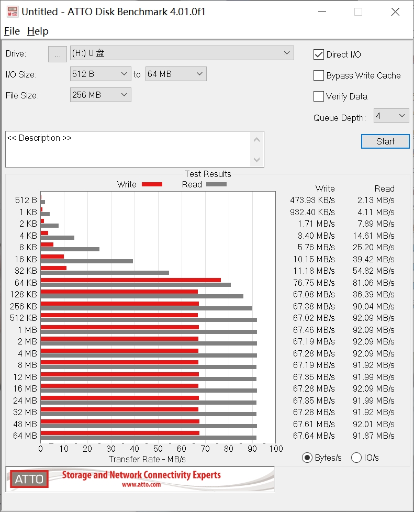Viewport: 414px width, 512px height.
Task: Expand the Queue Depth dropdown
Action: coord(391,116)
